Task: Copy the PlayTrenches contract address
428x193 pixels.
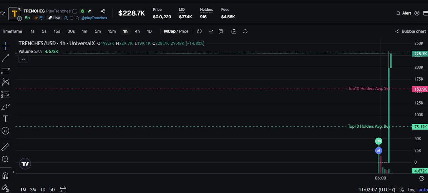Action: 75,11
